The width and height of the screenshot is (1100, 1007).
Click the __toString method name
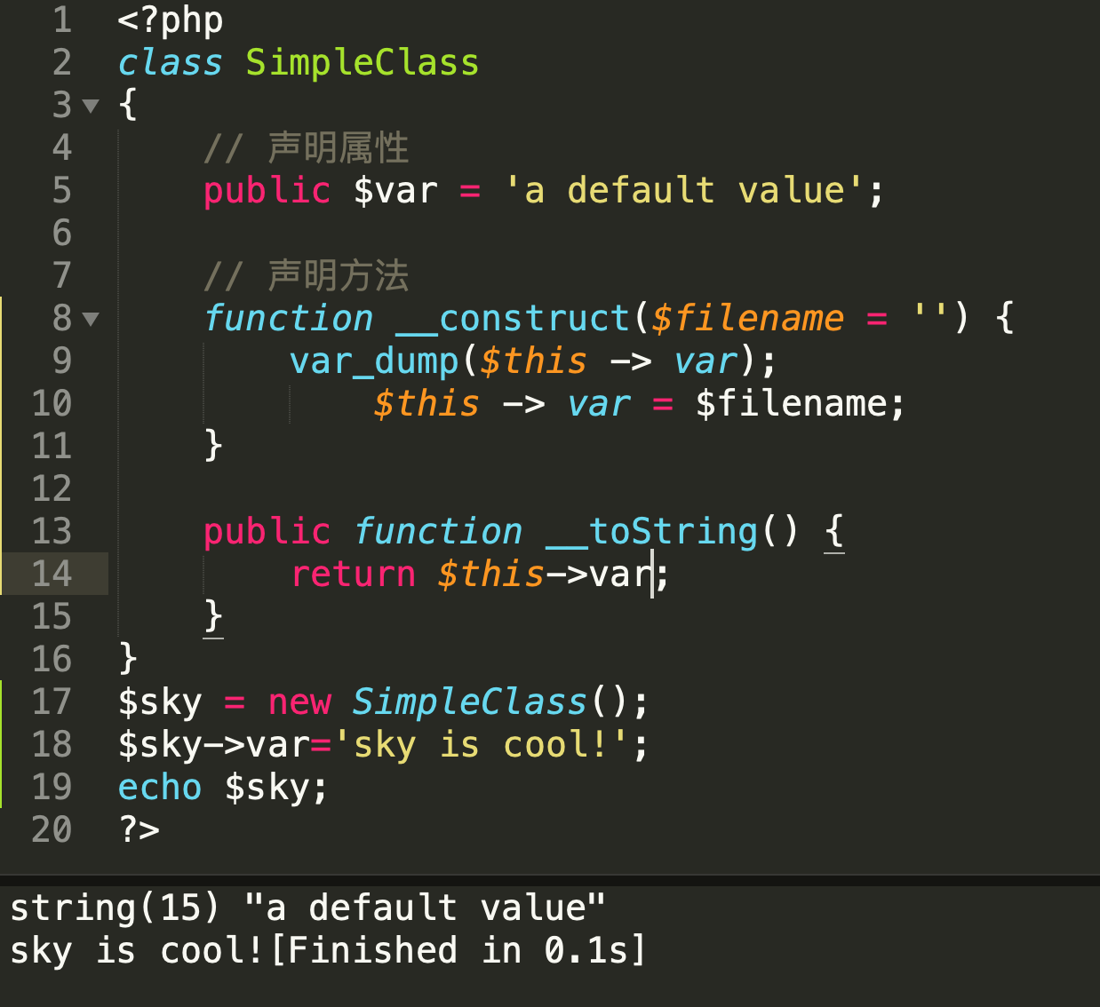click(651, 532)
